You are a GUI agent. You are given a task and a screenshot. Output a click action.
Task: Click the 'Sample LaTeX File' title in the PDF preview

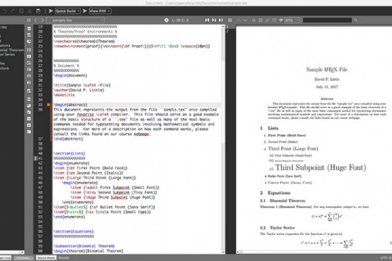pyautogui.click(x=327, y=70)
